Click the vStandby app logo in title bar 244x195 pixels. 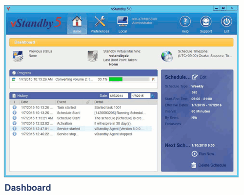click(8, 9)
